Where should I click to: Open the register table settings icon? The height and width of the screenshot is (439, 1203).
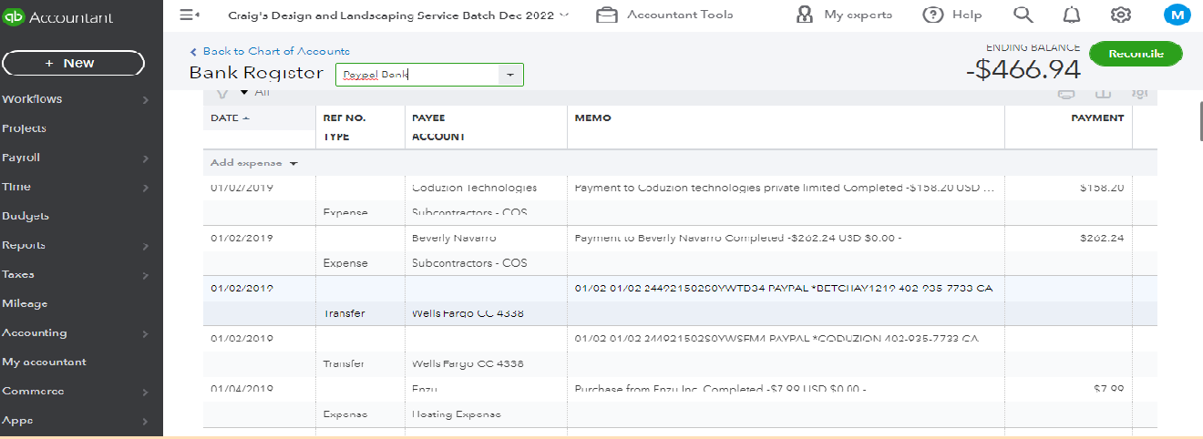(x=1139, y=93)
